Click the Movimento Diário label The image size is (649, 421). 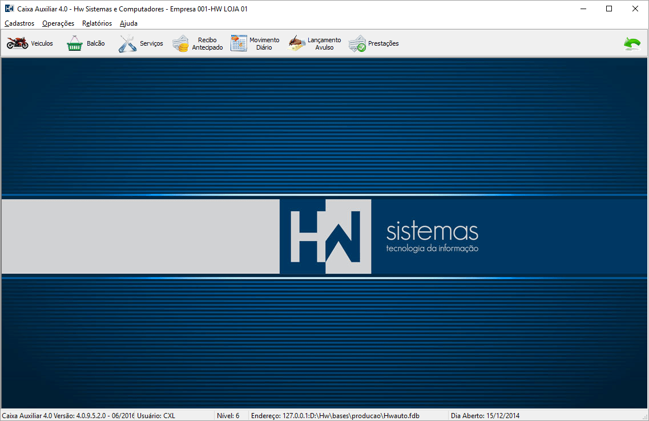pyautogui.click(x=264, y=43)
